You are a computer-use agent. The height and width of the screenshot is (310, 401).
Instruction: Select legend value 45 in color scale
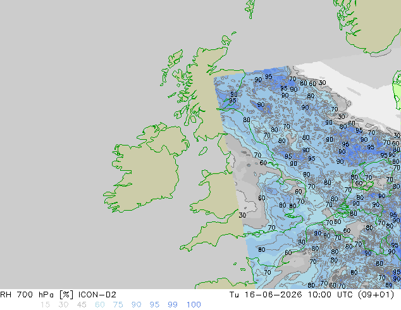coord(82,305)
